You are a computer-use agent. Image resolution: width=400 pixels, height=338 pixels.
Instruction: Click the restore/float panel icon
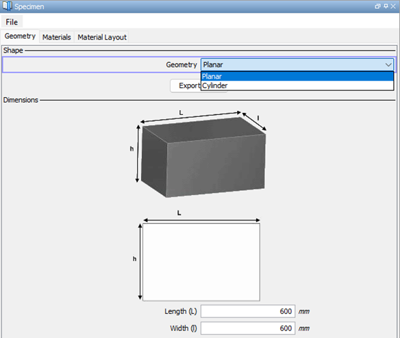(377, 6)
